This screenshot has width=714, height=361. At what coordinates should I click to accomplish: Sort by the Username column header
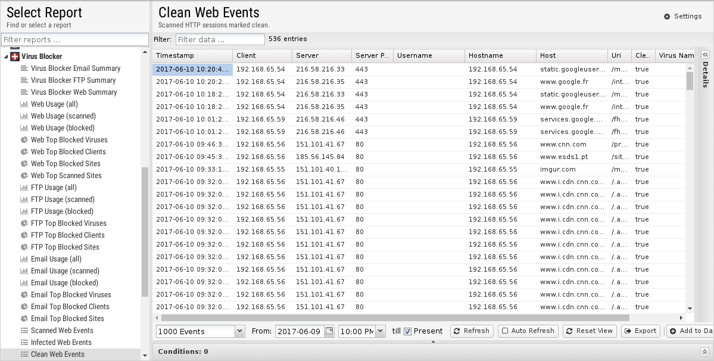429,55
